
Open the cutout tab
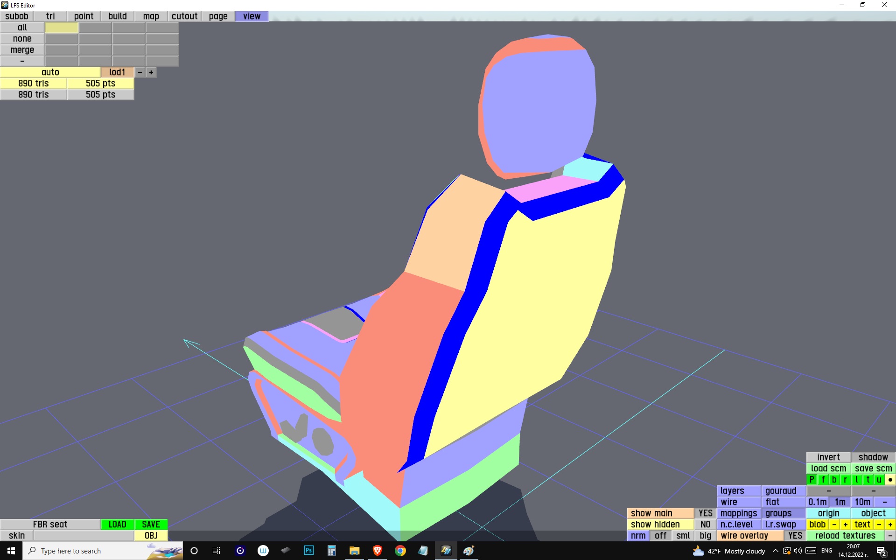[x=184, y=16]
